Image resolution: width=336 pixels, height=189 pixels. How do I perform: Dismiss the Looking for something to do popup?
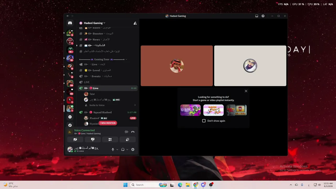click(x=246, y=91)
